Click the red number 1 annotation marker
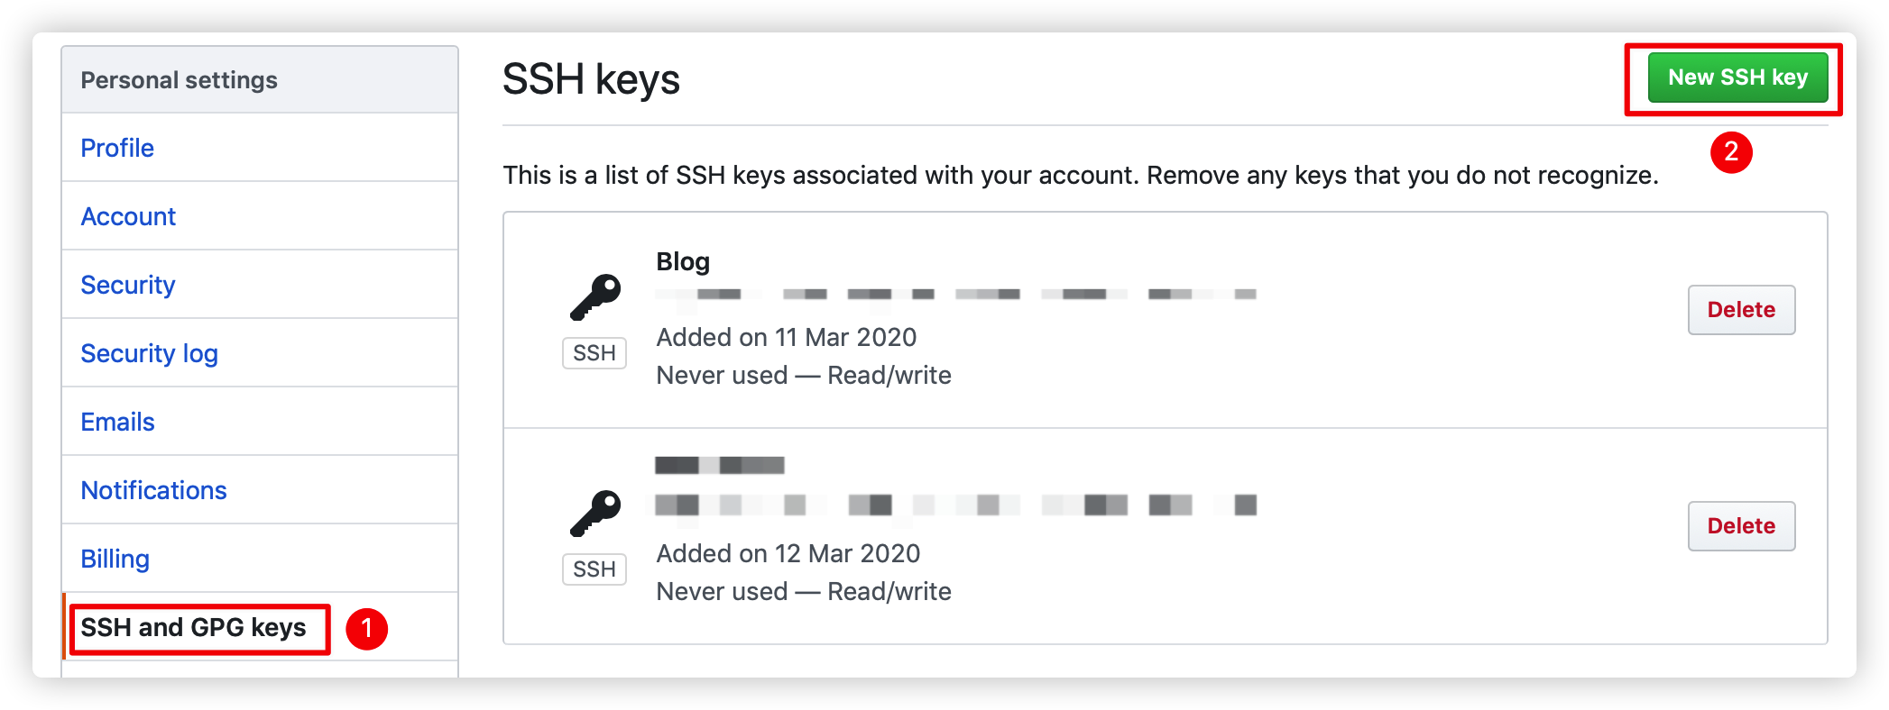 coord(366,629)
